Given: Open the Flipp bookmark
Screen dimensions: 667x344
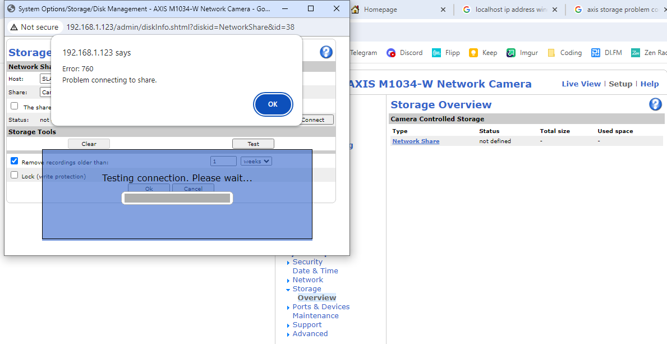Looking at the screenshot, I should click(446, 53).
